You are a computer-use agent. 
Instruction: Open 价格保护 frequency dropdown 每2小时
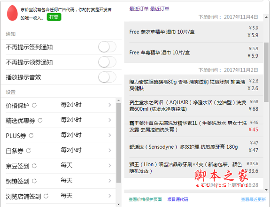(71, 105)
